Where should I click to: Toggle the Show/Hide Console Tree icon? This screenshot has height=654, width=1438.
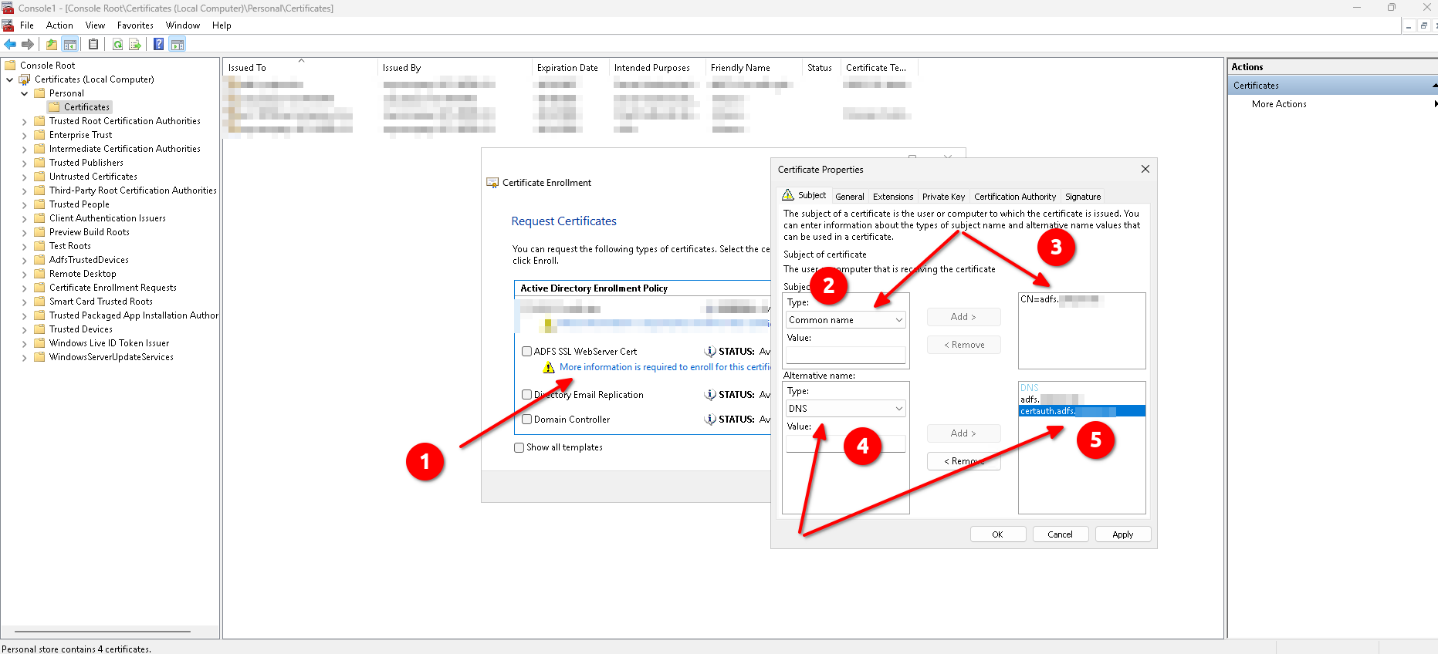click(70, 45)
